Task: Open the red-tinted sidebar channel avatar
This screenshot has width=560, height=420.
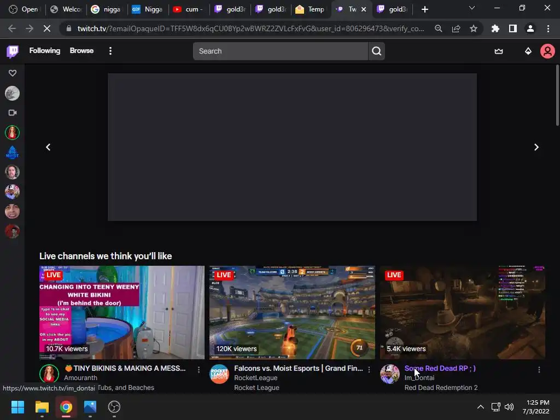Action: pos(12,231)
